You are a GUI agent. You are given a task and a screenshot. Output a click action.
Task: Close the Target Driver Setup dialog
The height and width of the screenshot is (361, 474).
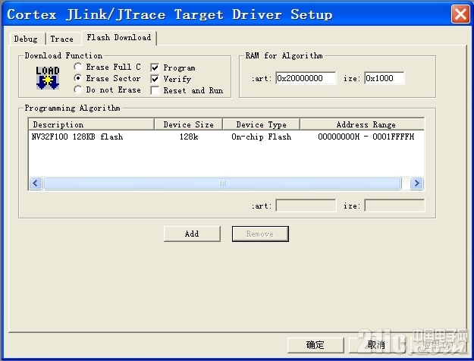tap(460, 14)
